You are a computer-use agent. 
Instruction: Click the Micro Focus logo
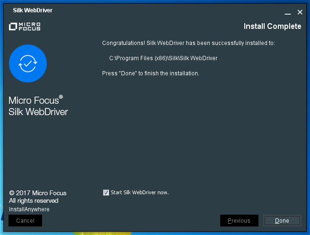pos(25,27)
